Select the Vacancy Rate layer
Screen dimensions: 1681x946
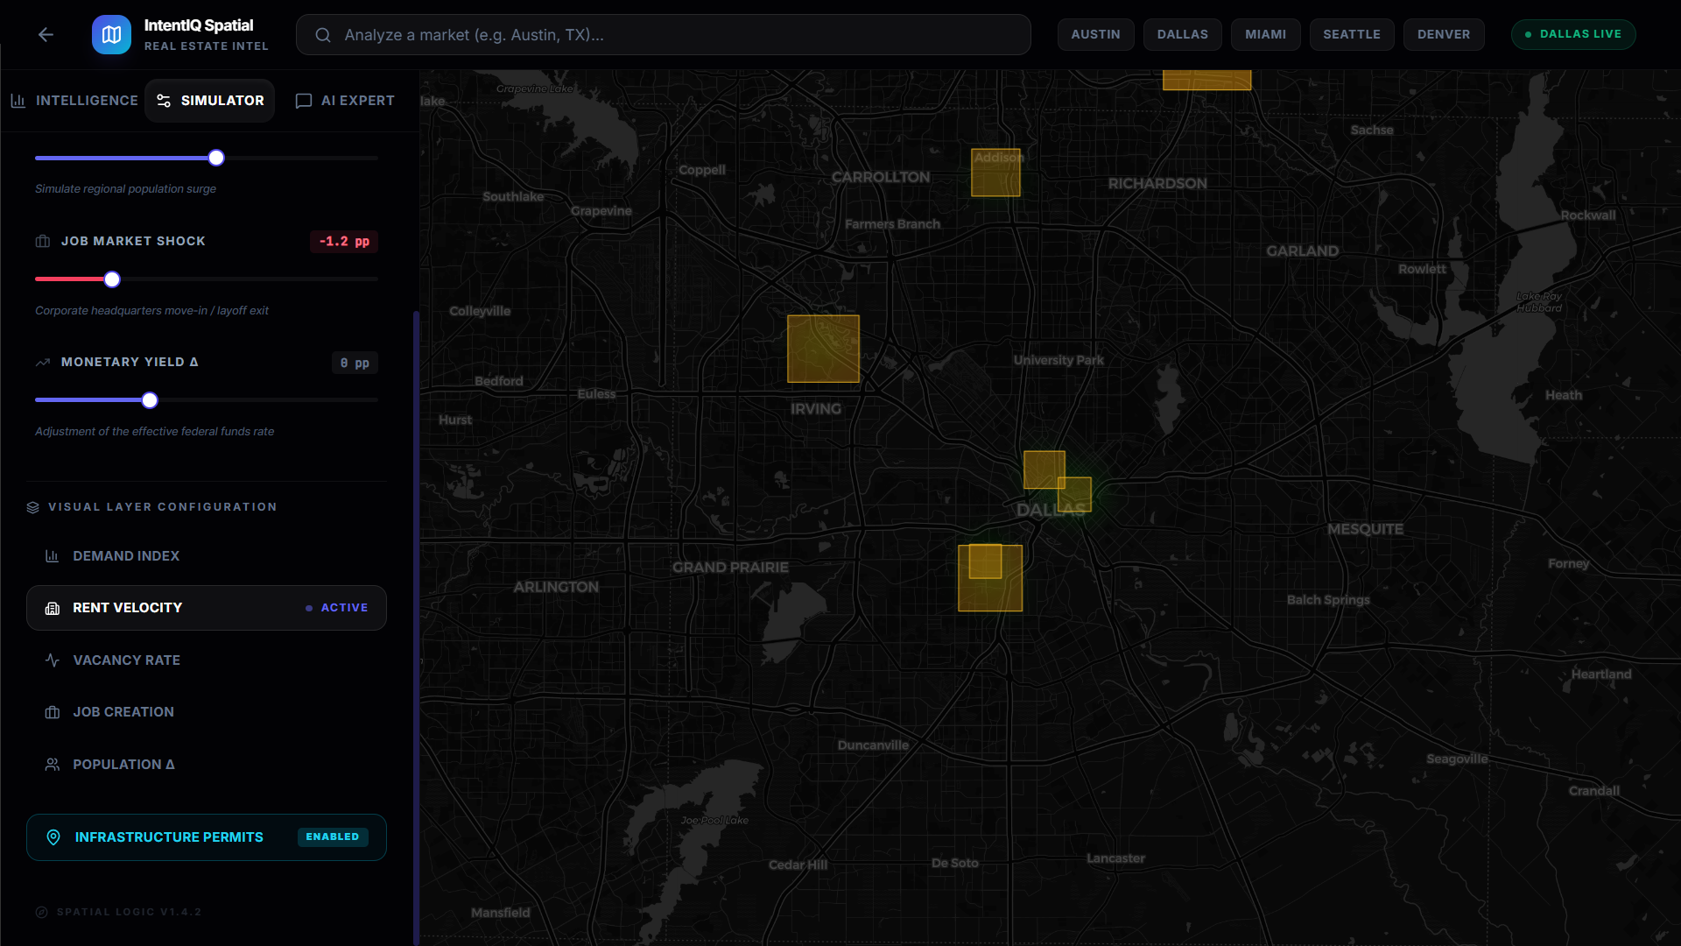[126, 660]
